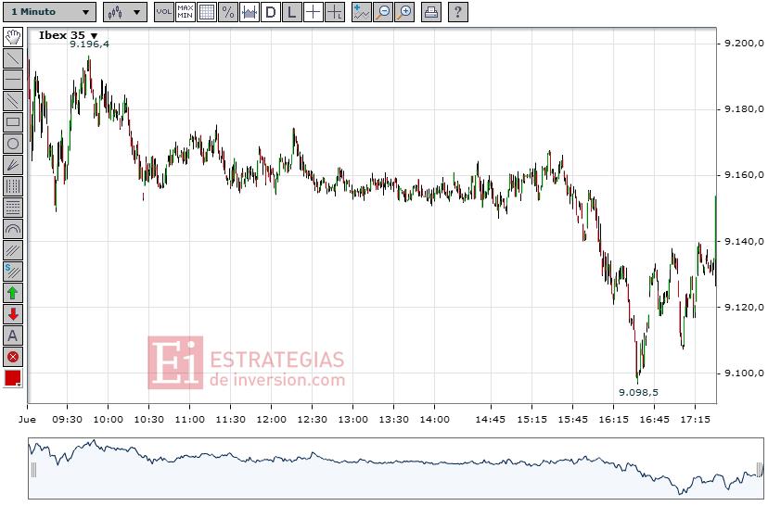Click the 10:30 time axis label
768x506 pixels.
coord(149,420)
